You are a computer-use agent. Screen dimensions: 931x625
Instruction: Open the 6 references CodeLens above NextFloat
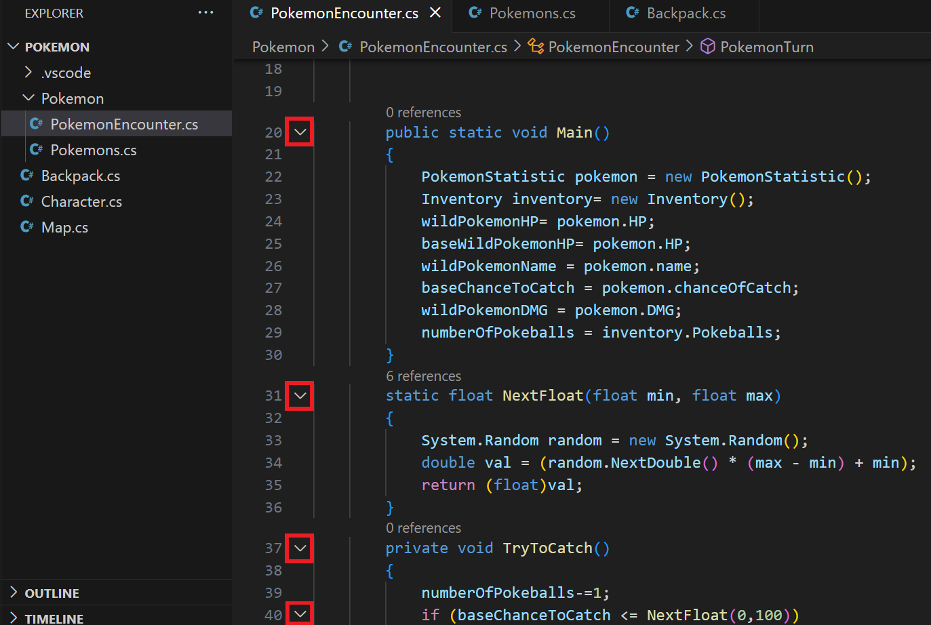point(423,376)
